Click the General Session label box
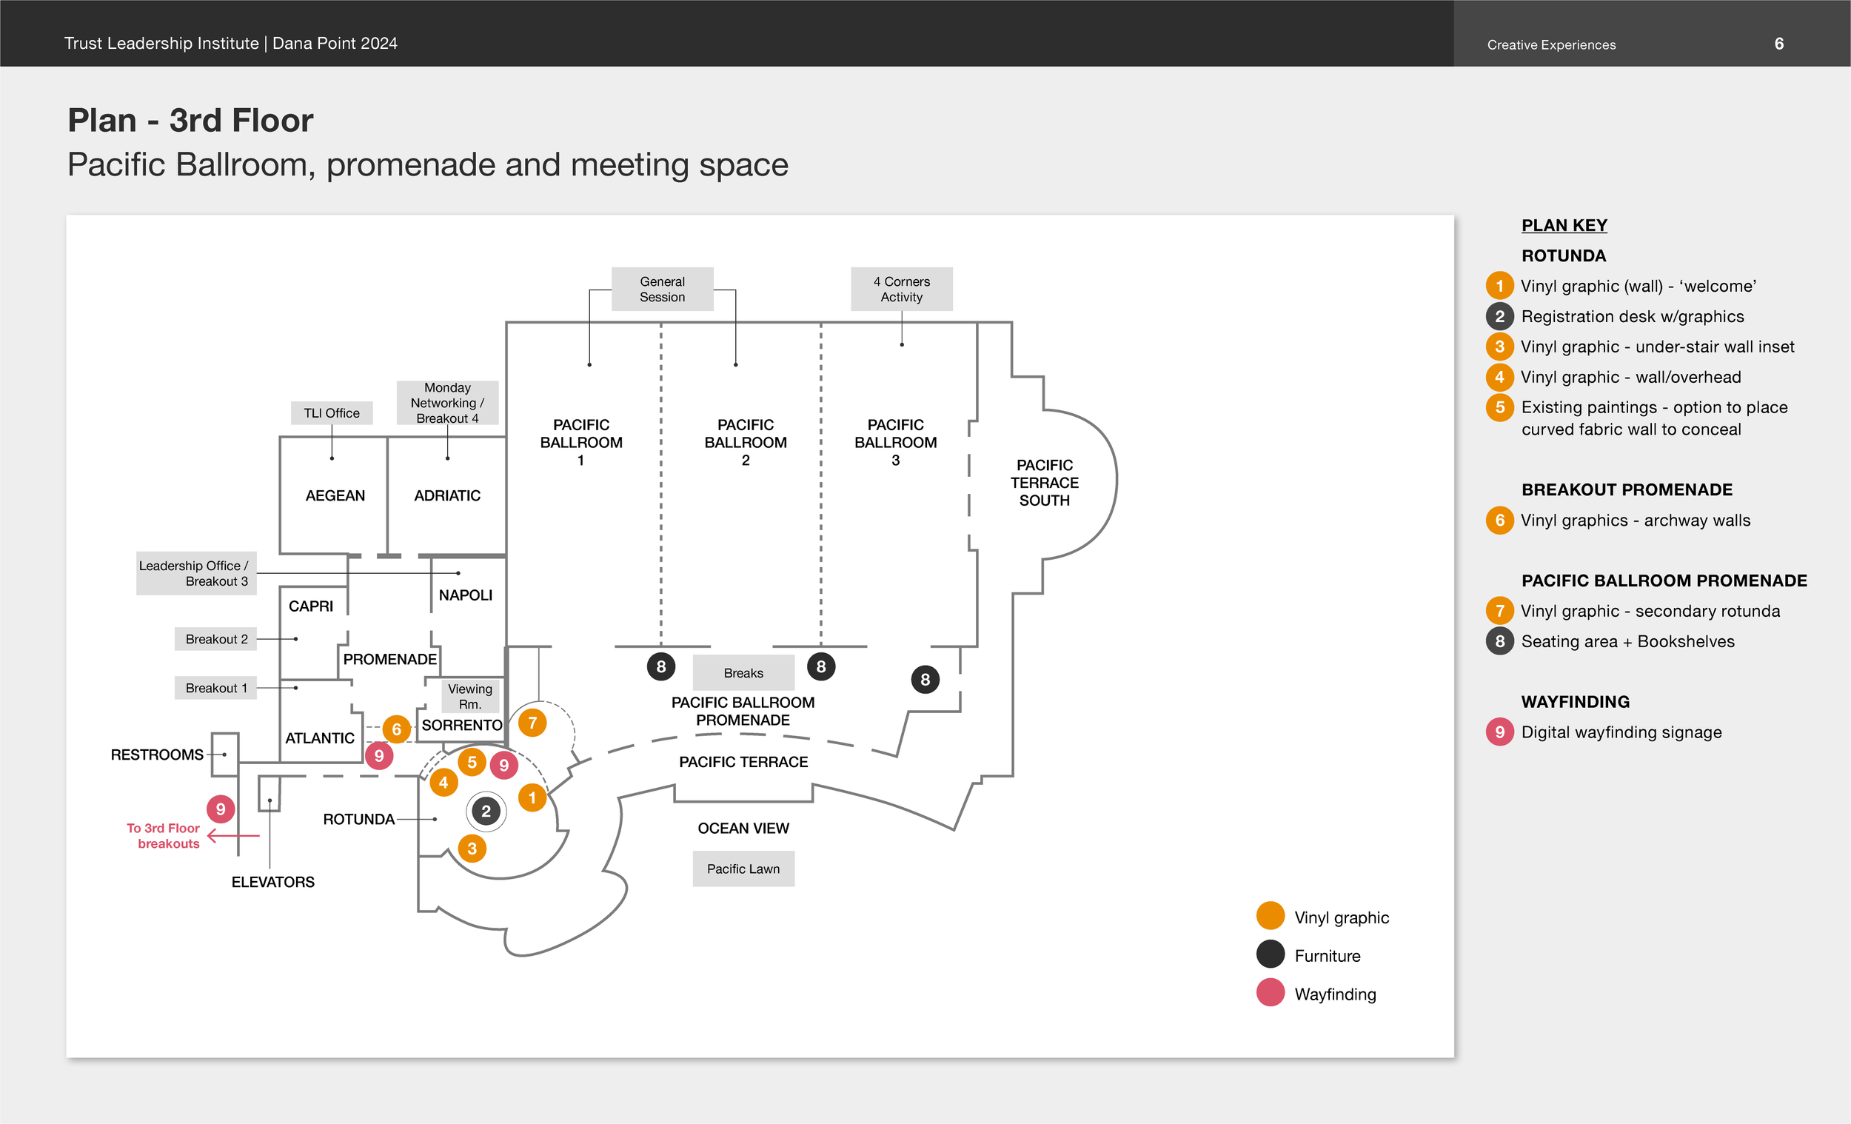The image size is (1851, 1124). pos(662,290)
